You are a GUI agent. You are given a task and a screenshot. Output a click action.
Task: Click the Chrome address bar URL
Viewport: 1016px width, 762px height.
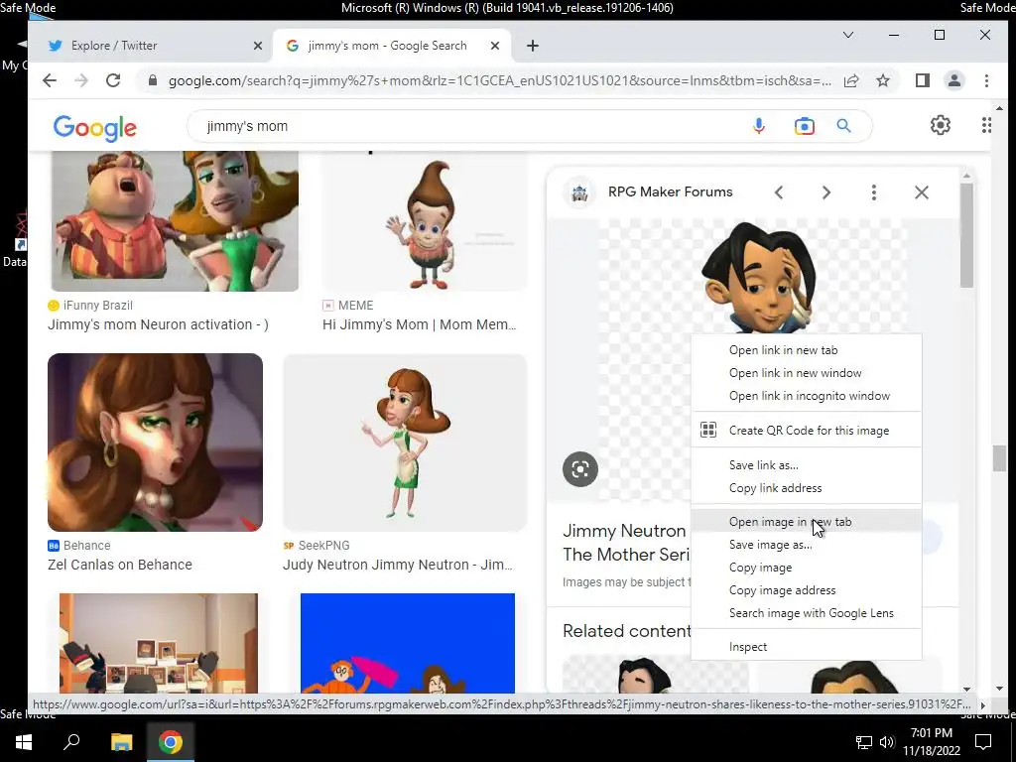click(x=500, y=81)
